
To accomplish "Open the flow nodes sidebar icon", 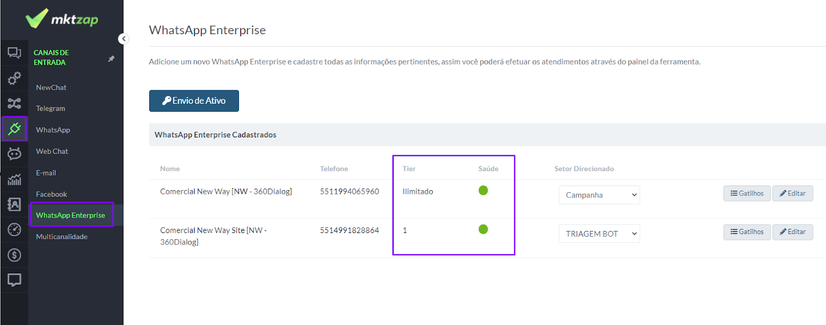I will coord(14,103).
